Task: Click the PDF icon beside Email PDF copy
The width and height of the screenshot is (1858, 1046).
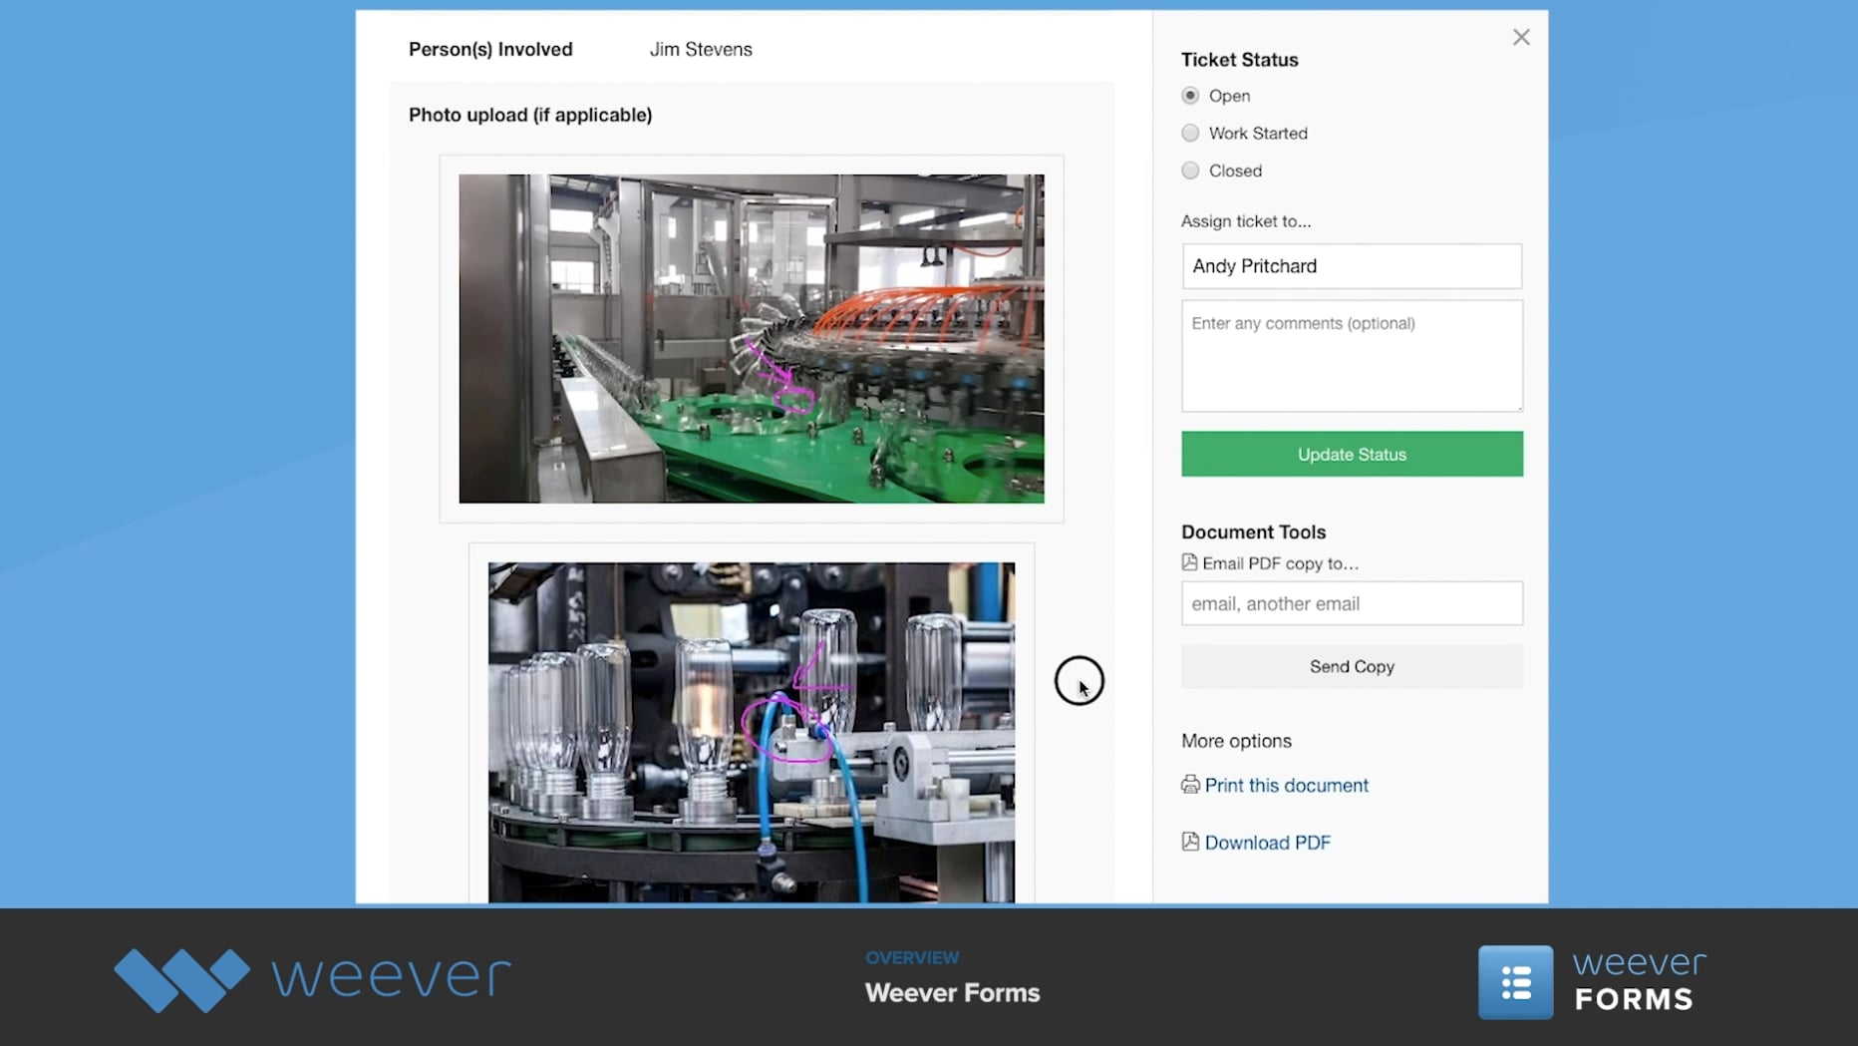Action: tap(1189, 562)
